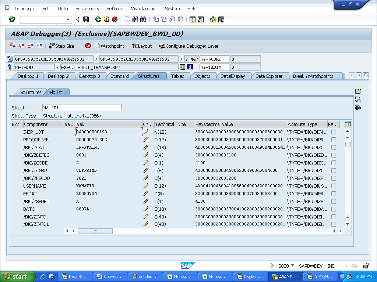Click the yellow Exit arrow icon
This screenshot has height=282, width=377.
106,19
